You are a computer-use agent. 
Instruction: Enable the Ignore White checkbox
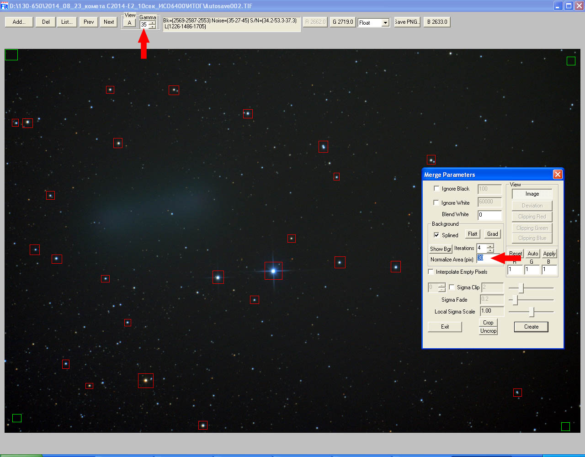(x=436, y=202)
